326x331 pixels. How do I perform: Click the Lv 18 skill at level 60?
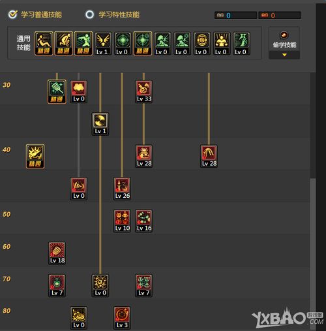57,253
